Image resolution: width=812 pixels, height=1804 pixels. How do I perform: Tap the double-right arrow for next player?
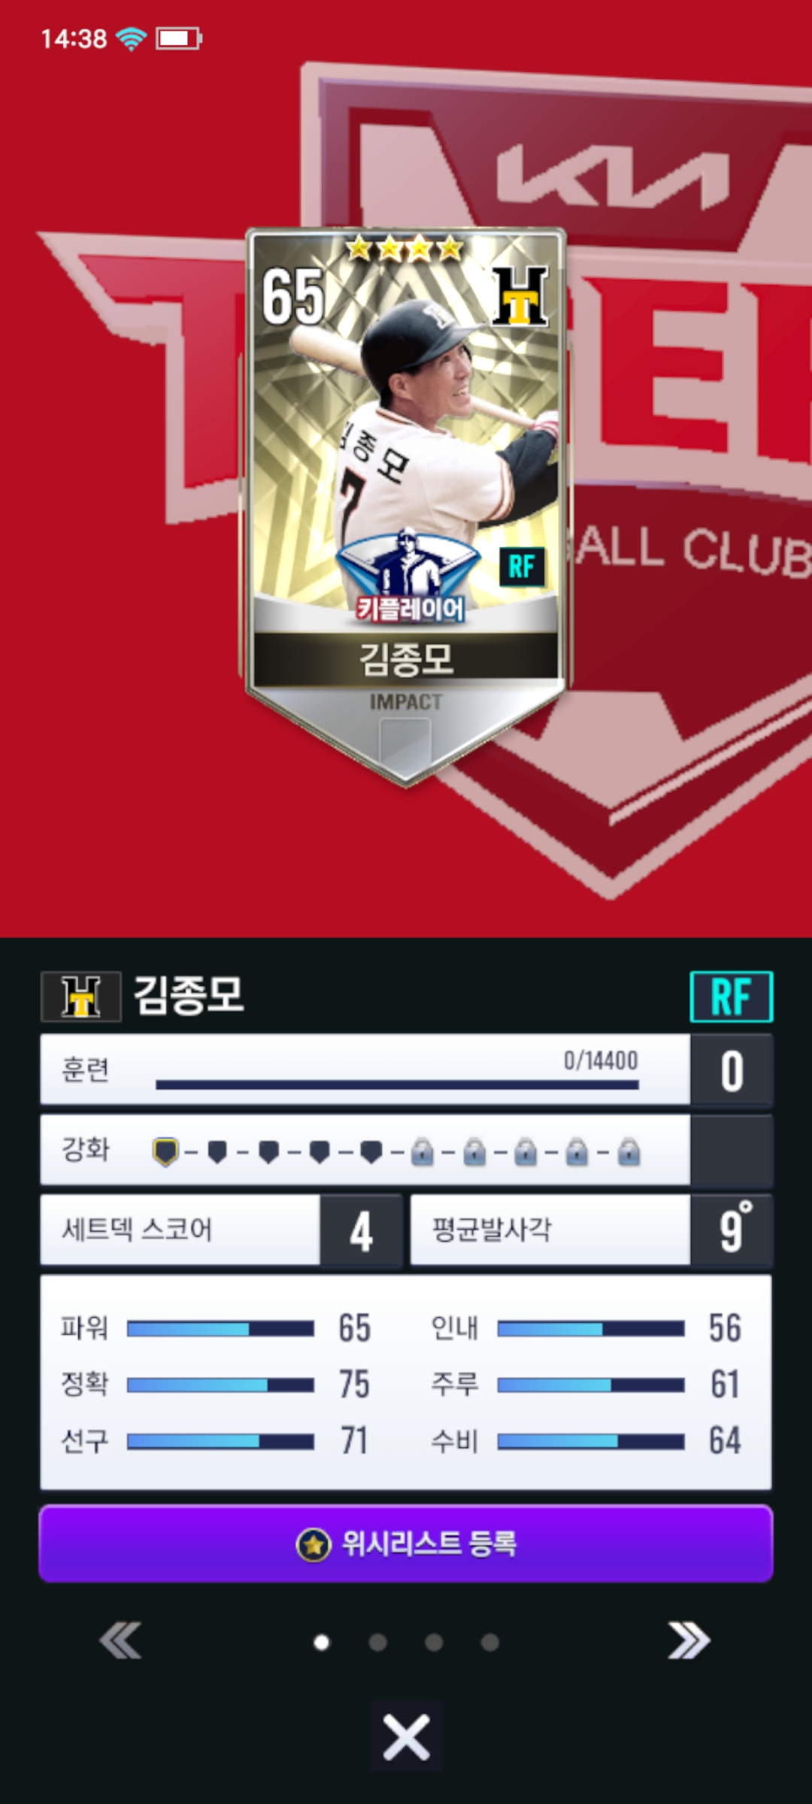coord(689,1640)
